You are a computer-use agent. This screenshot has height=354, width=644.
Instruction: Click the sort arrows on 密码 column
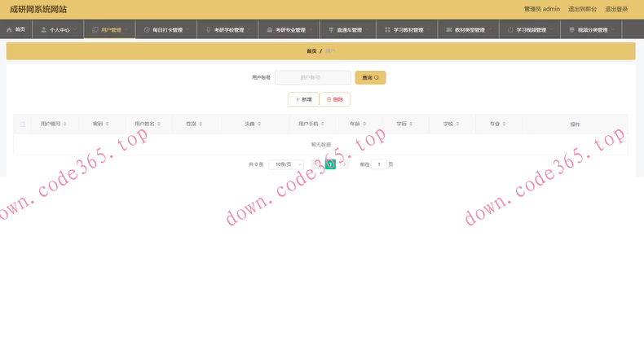tap(107, 124)
